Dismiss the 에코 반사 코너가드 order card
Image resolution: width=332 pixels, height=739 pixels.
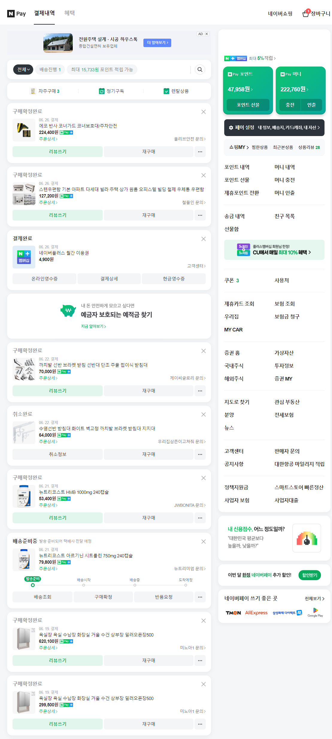pos(204,112)
